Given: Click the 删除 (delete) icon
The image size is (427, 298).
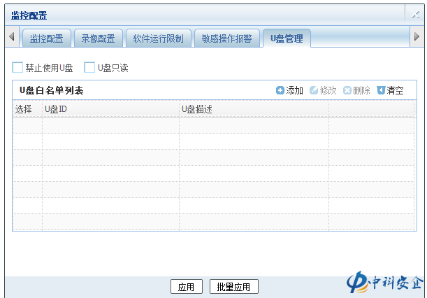Looking at the screenshot, I should tap(347, 90).
